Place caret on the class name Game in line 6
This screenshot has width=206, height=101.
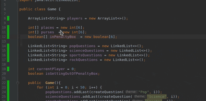pyautogui.click(x=52, y=9)
